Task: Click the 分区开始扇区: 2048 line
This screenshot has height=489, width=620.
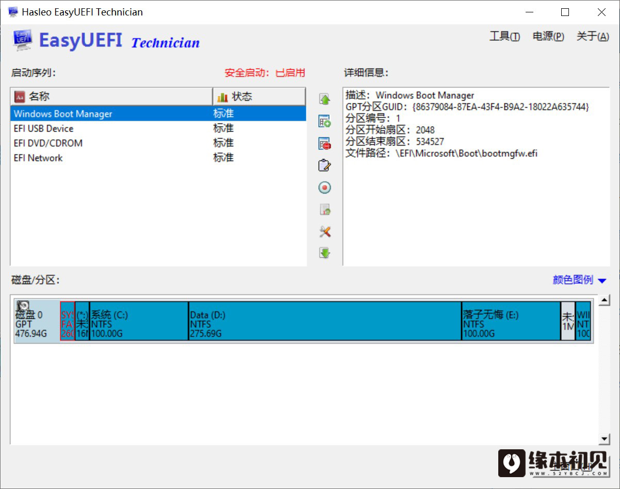Action: tap(390, 130)
